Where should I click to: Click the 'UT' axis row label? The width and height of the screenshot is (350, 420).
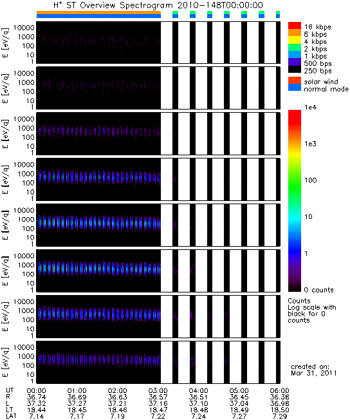pos(10,390)
